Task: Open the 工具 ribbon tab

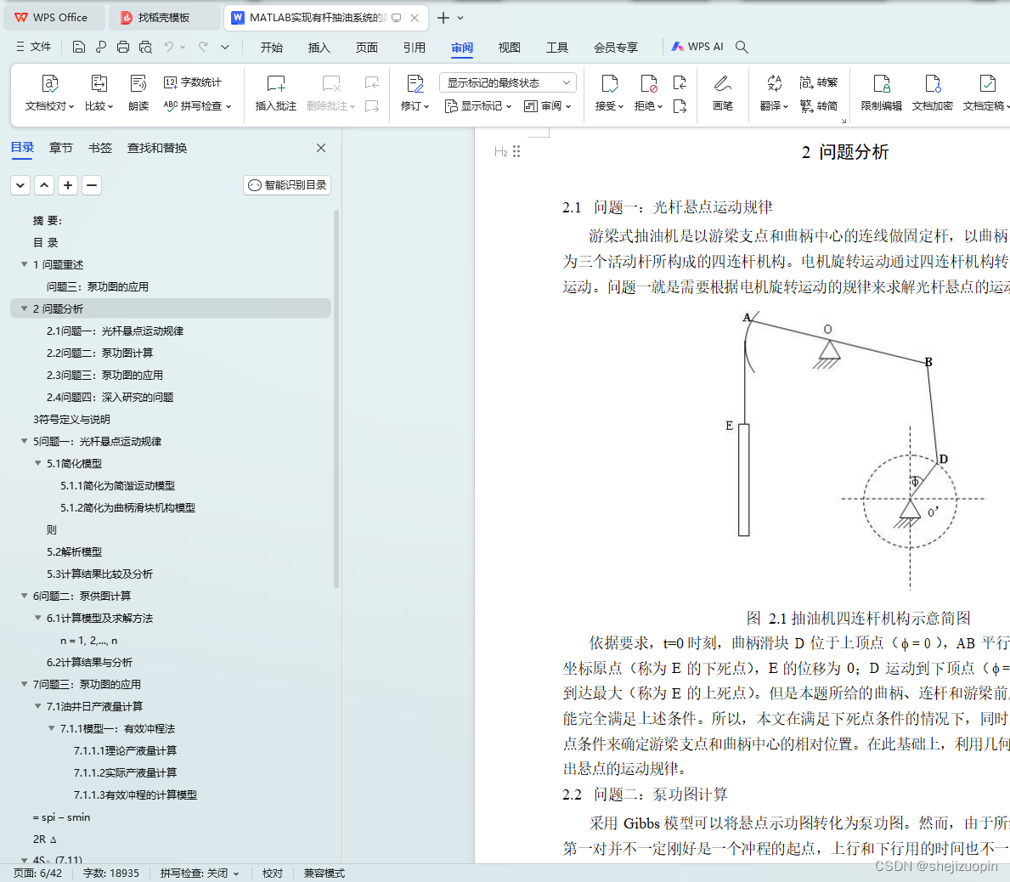Action: tap(557, 47)
